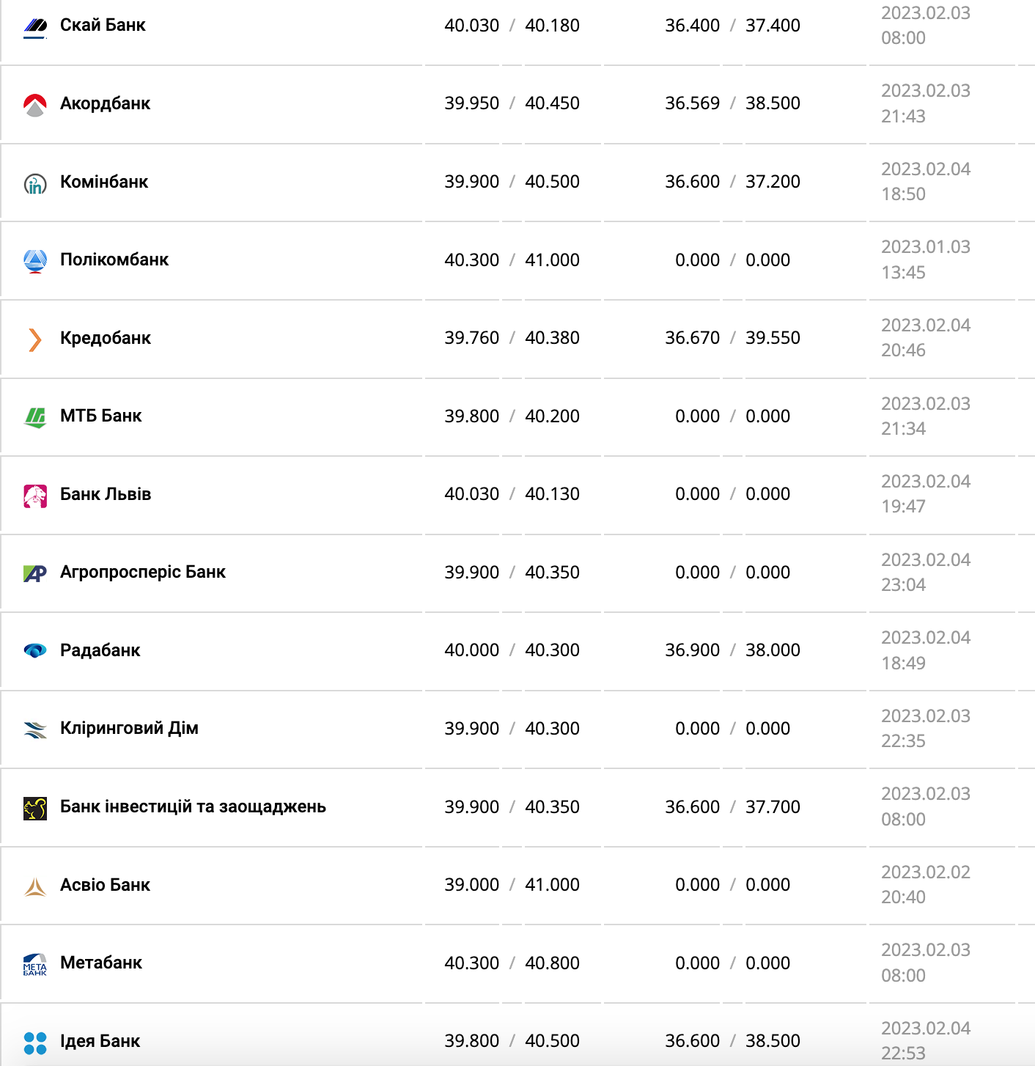Click the Метабанк logo icon
The height and width of the screenshot is (1066, 1035).
[34, 964]
